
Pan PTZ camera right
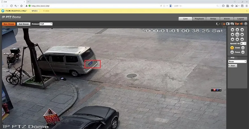coord(242,35)
